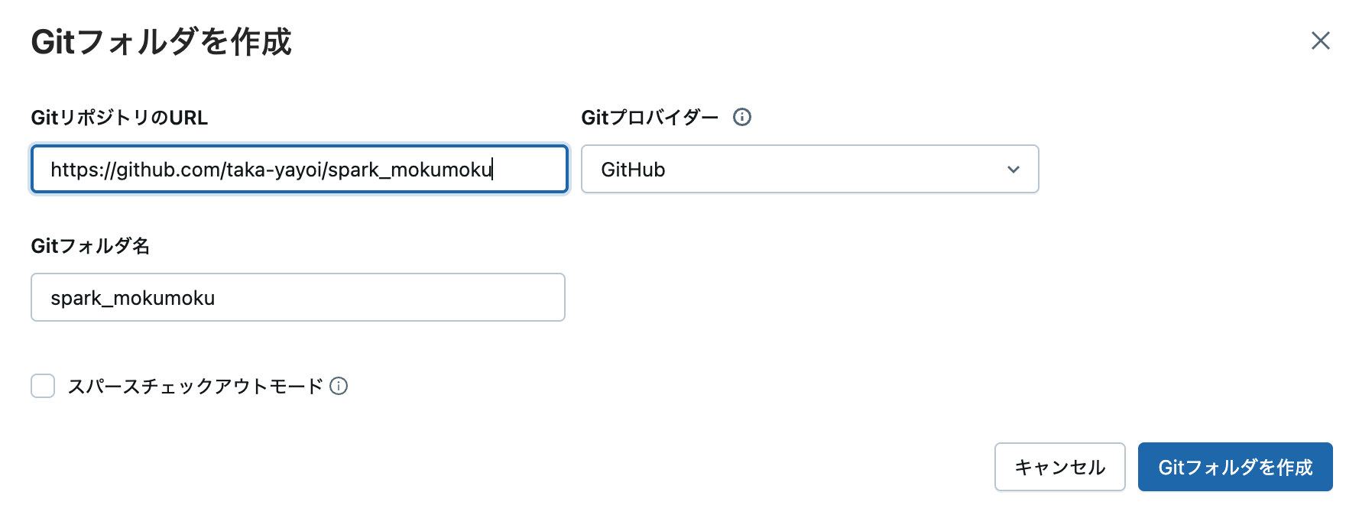Click the キャンセル button

point(1059,467)
